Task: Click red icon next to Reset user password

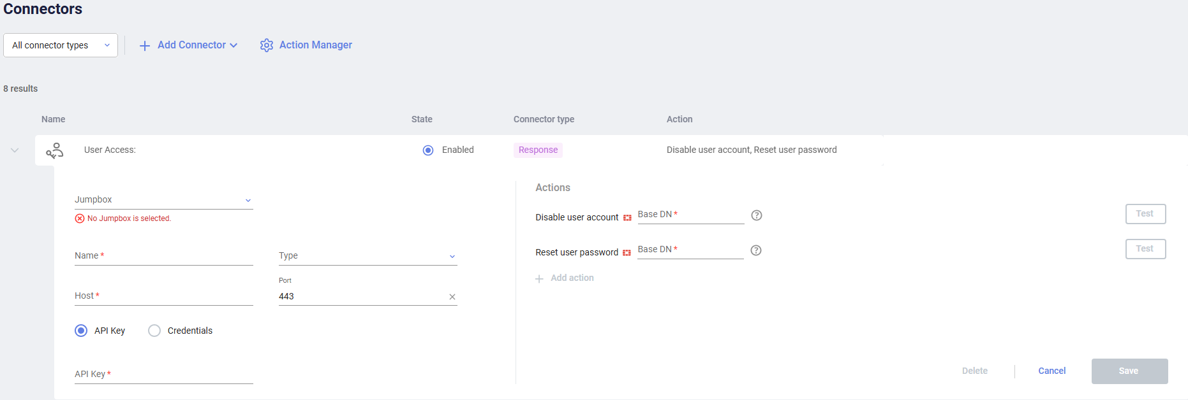Action: point(627,253)
